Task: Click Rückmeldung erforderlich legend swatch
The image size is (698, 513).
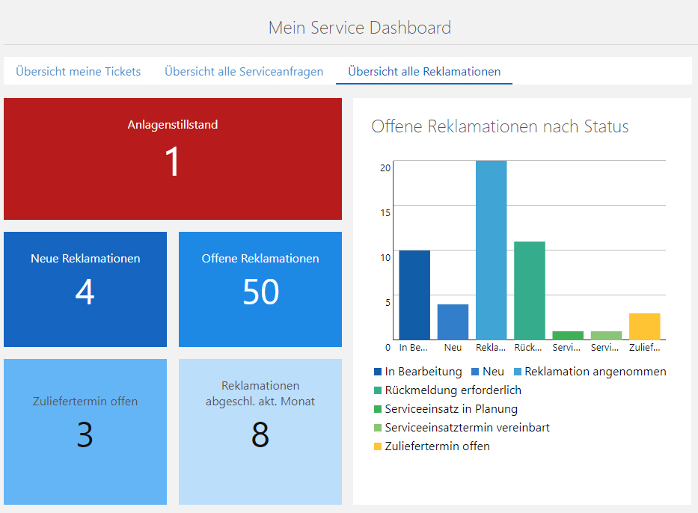Action: click(378, 390)
